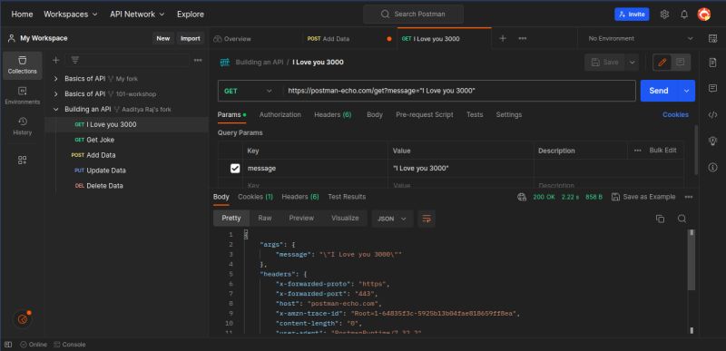Open the Save button dropdown arrow
This screenshot has width=726, height=351.
tap(632, 62)
